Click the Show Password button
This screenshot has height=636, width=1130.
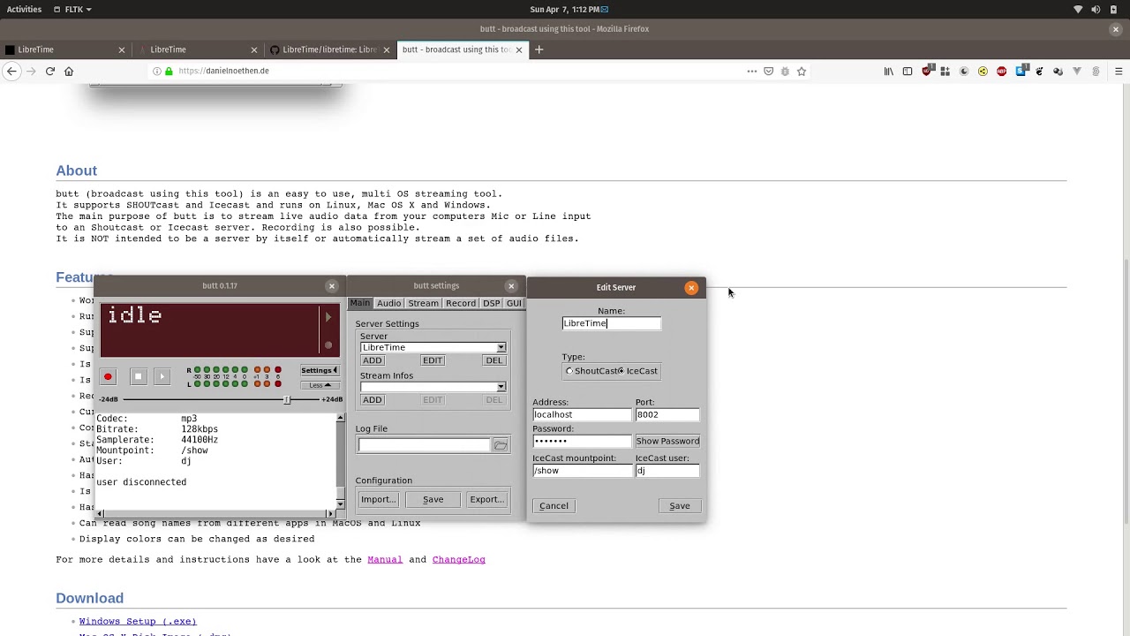tap(667, 441)
